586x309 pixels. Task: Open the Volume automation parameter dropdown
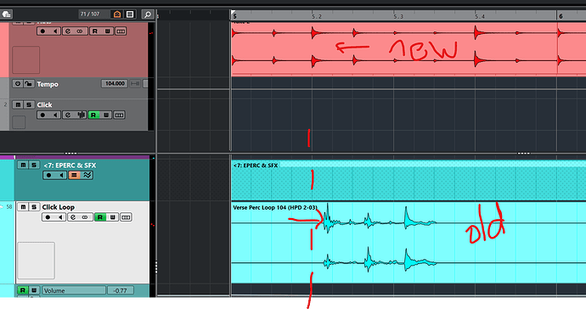pos(74,290)
